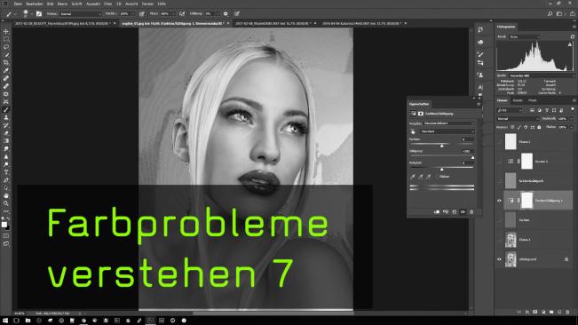Click the histogram cache warning triangle
The image size is (578, 325).
[x=570, y=44]
